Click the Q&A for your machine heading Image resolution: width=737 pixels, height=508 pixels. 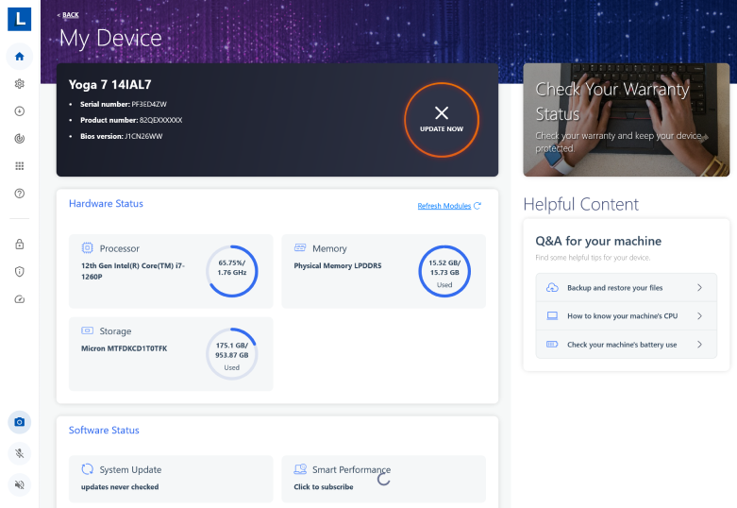[x=598, y=242]
